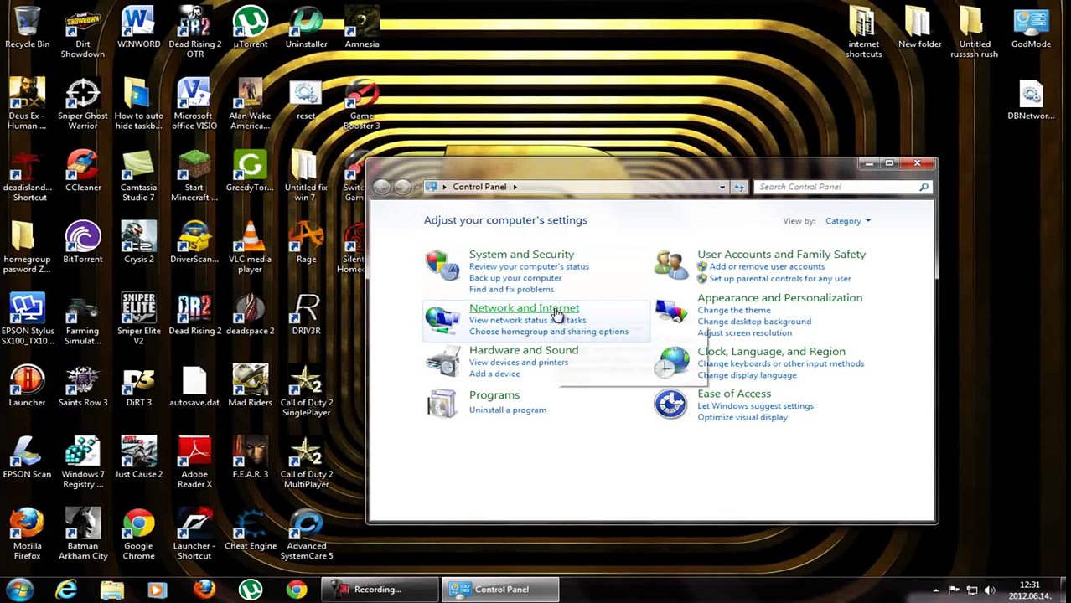This screenshot has width=1071, height=603.
Task: Open System and Security shield icon
Action: tap(442, 265)
